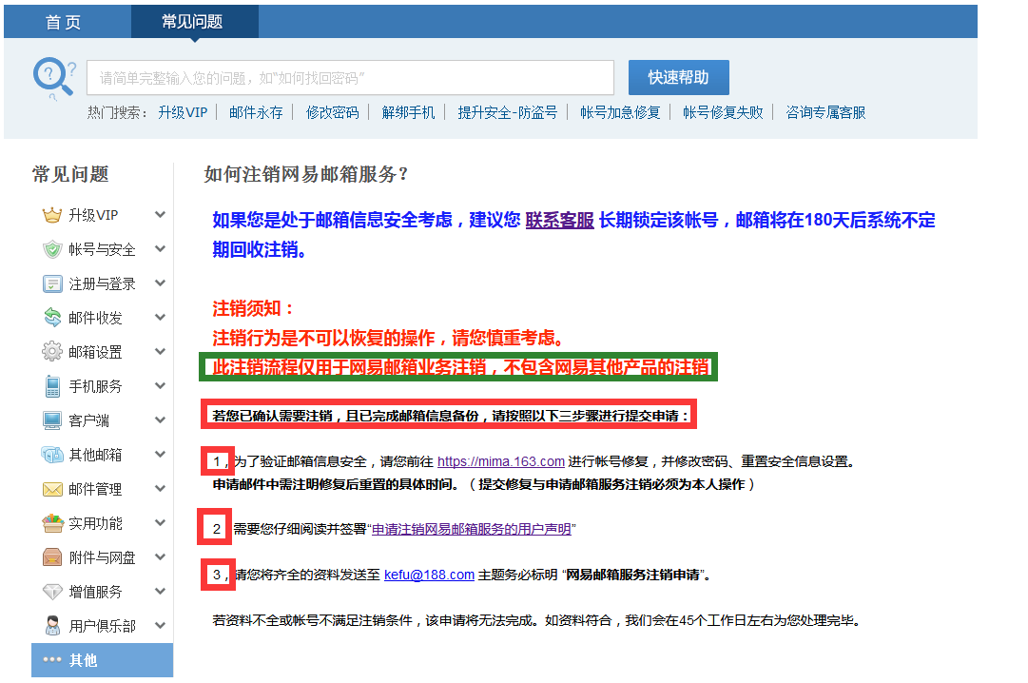Click hot search link 解绑手机
The height and width of the screenshot is (683, 1028).
click(x=409, y=113)
